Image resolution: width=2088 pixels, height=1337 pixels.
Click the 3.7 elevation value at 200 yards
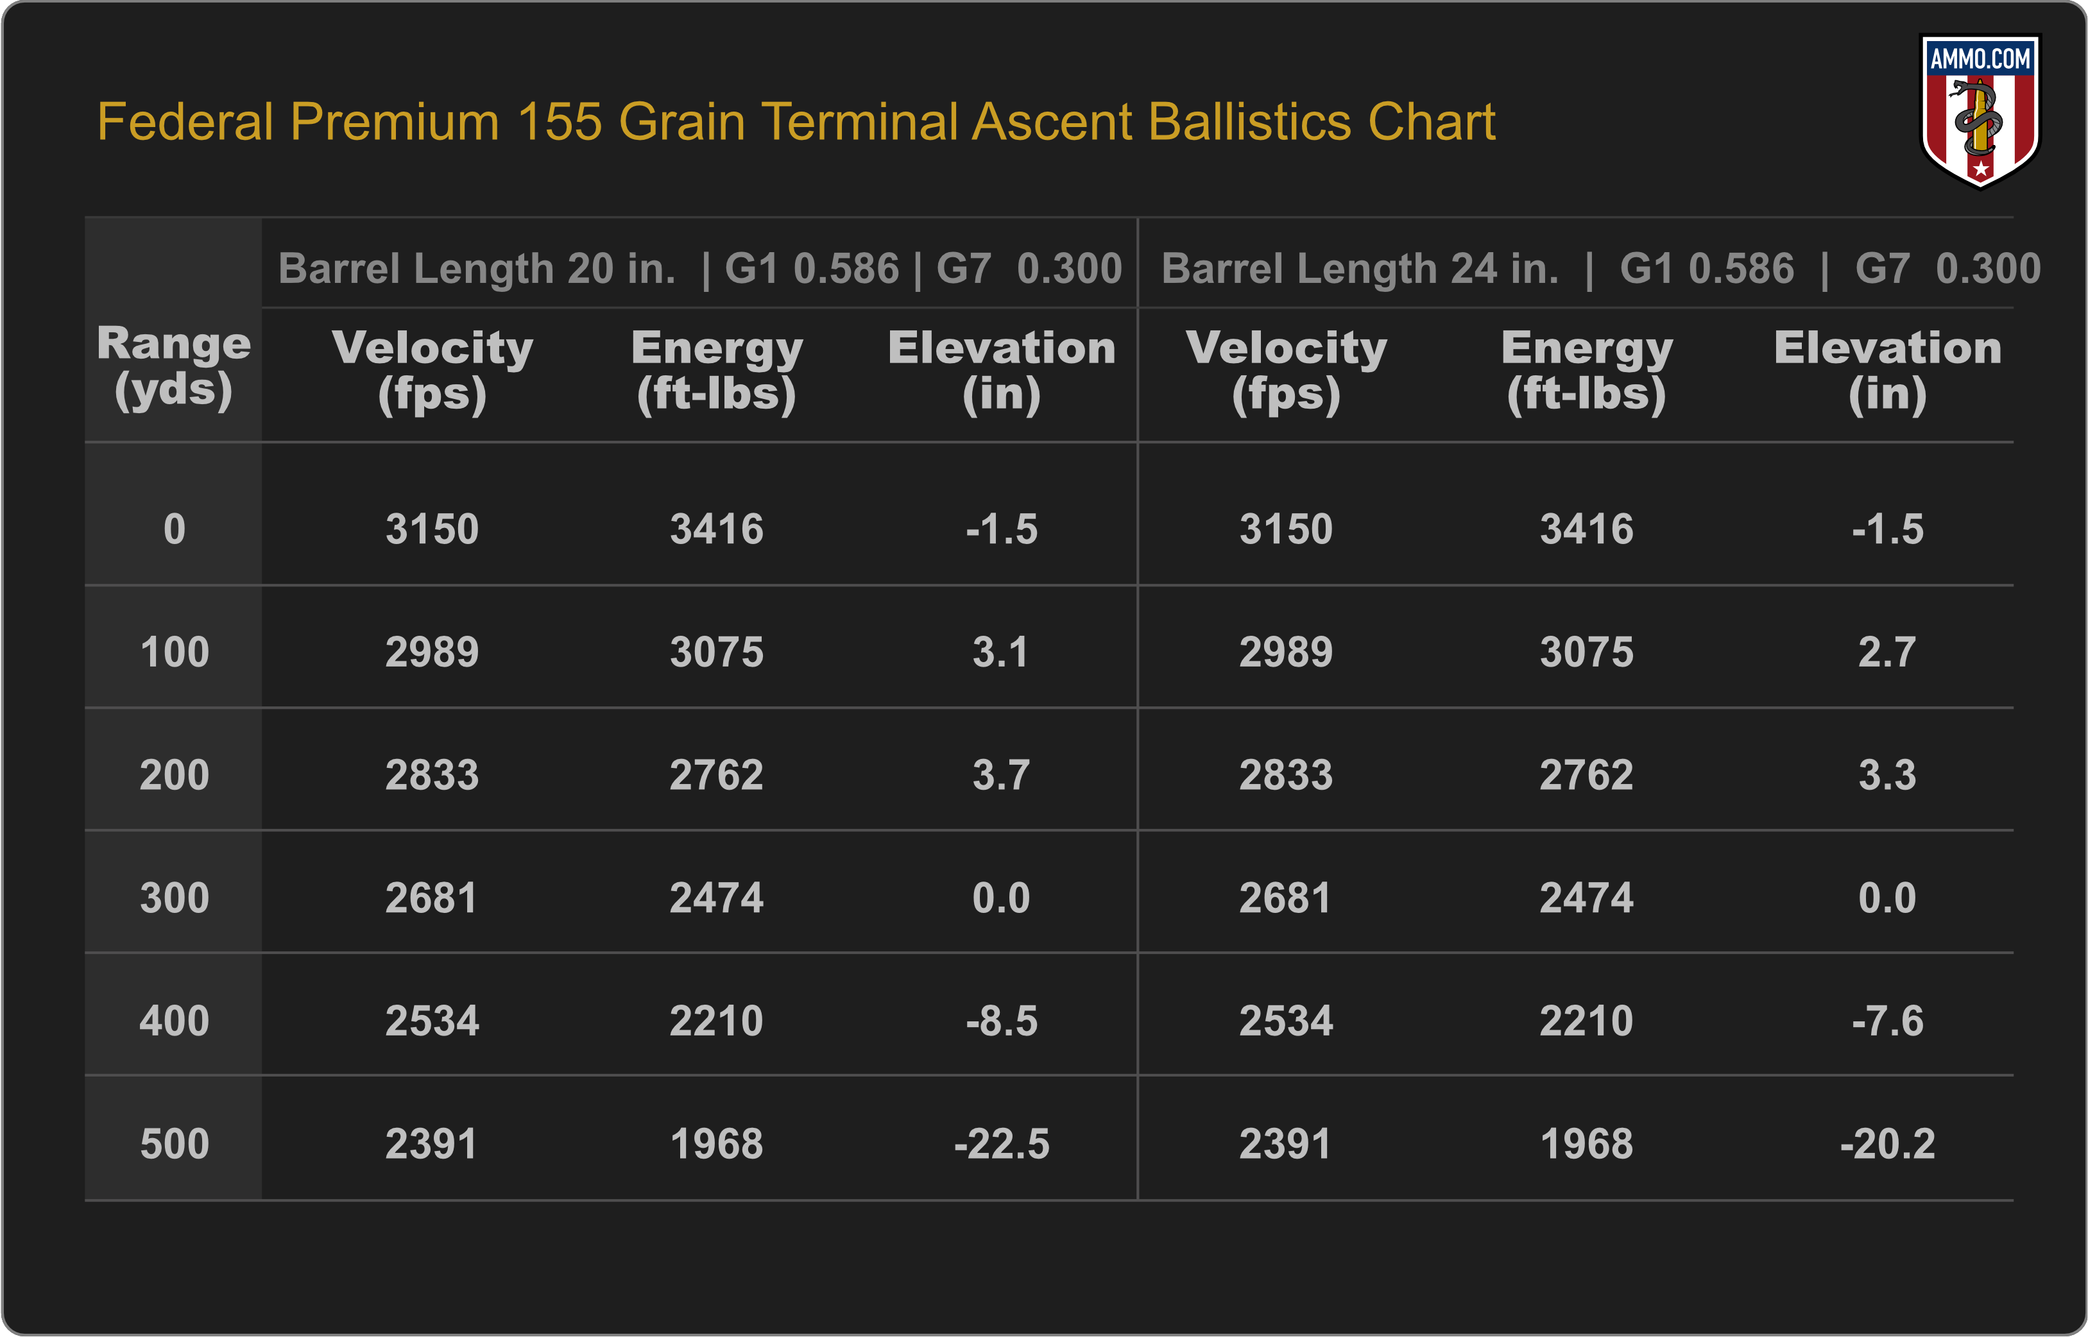[1001, 774]
